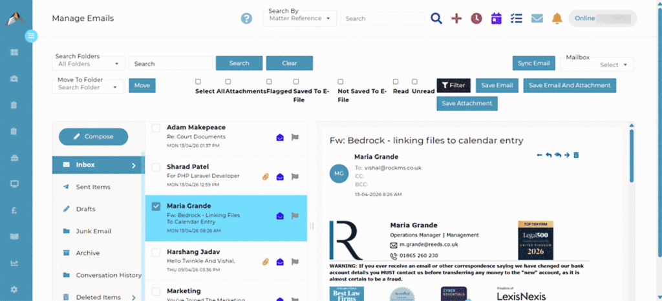Viewport: 662px width, 301px height.
Task: Click the folder search input field
Action: [171, 64]
